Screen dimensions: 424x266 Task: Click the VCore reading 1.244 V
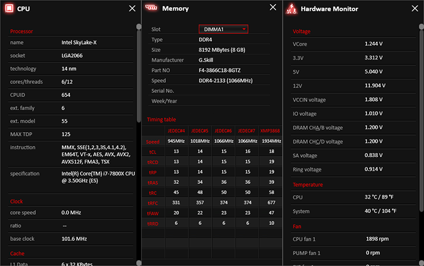[x=373, y=43]
